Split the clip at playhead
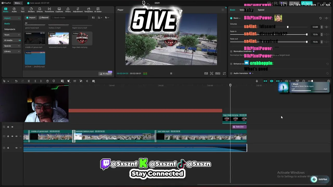The image size is (333, 187). pos(29,81)
